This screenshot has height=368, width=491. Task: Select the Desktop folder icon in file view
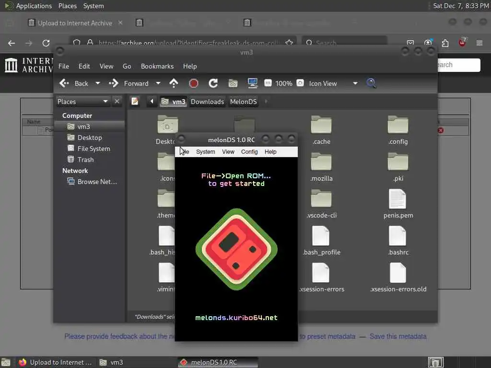pyautogui.click(x=167, y=125)
